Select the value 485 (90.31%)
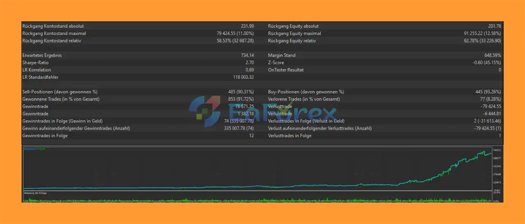The width and height of the screenshot is (525, 224). click(x=241, y=92)
